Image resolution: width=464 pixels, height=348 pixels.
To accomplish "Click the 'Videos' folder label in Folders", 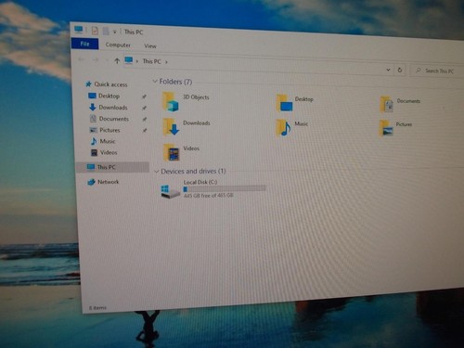I will point(191,148).
